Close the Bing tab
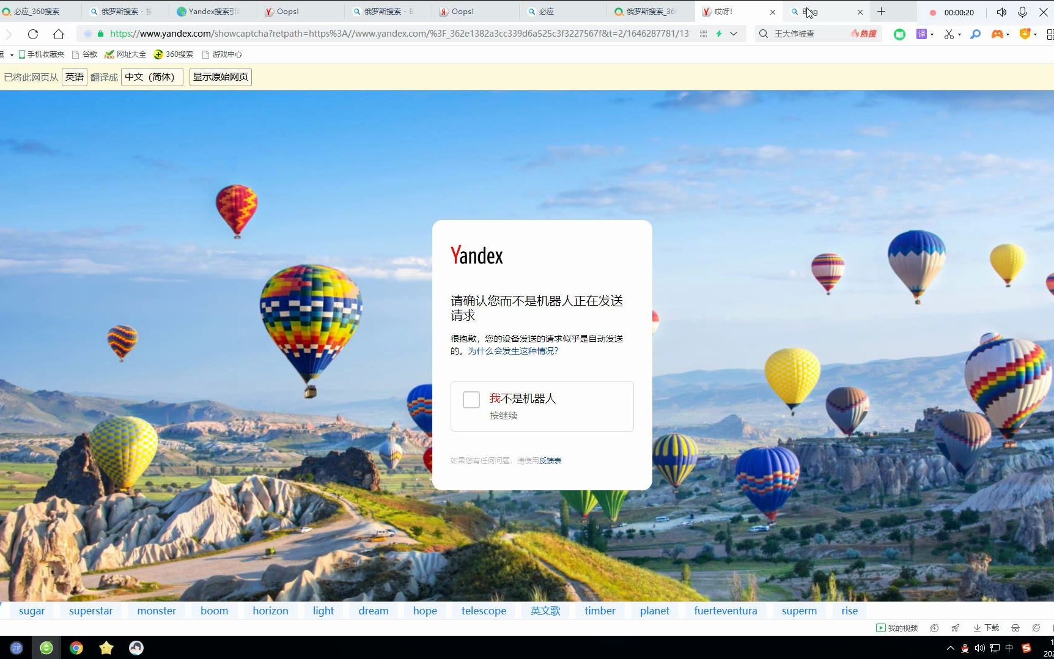This screenshot has width=1054, height=659. click(x=860, y=12)
